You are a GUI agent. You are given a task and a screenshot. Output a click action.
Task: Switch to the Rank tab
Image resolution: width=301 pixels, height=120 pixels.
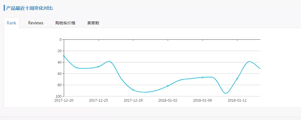coord(11,23)
